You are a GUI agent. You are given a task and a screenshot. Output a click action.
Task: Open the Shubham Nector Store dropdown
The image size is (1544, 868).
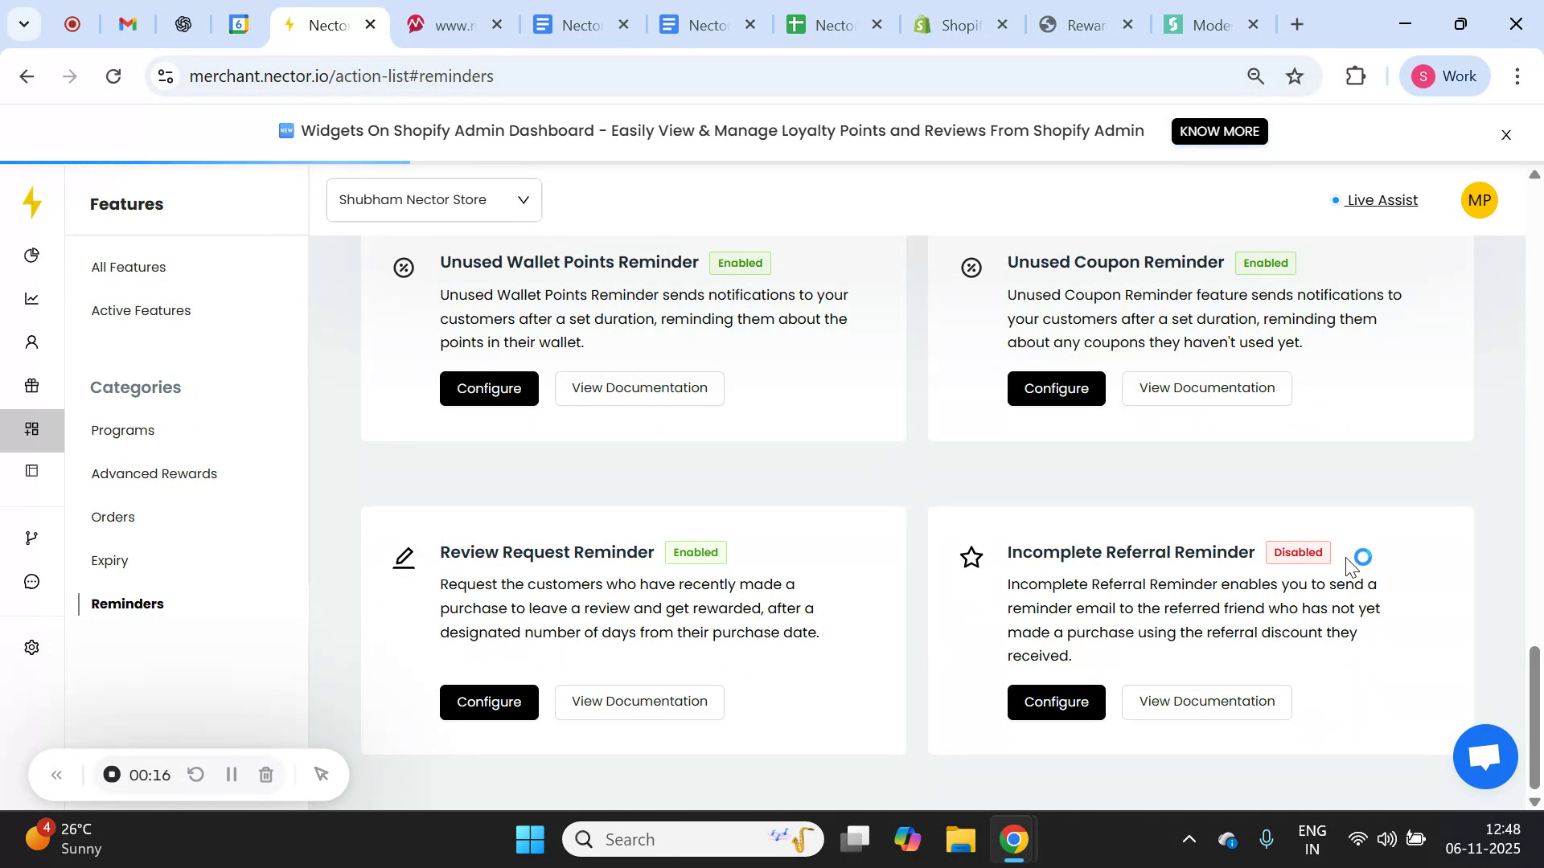click(x=433, y=199)
